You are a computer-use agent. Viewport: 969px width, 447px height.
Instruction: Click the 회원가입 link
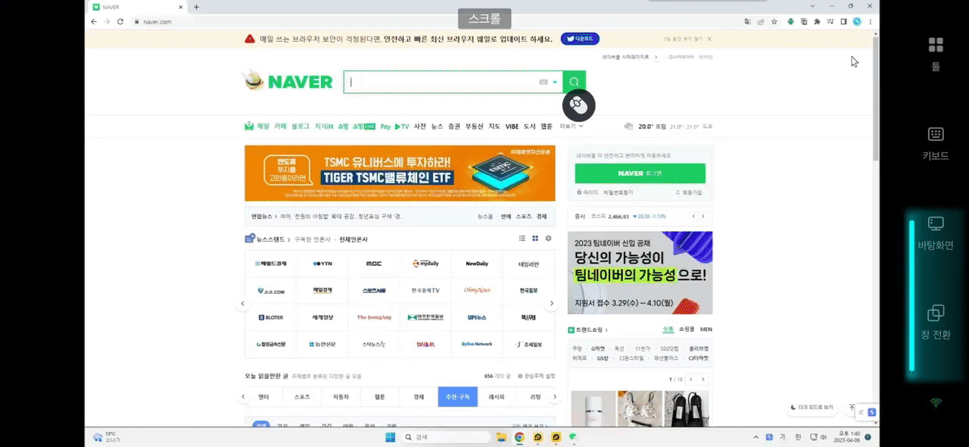click(x=689, y=193)
